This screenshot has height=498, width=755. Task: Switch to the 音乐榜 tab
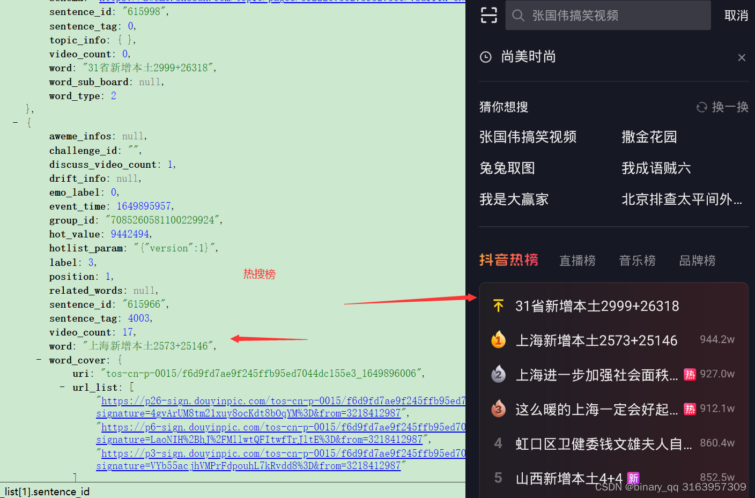[x=637, y=261]
